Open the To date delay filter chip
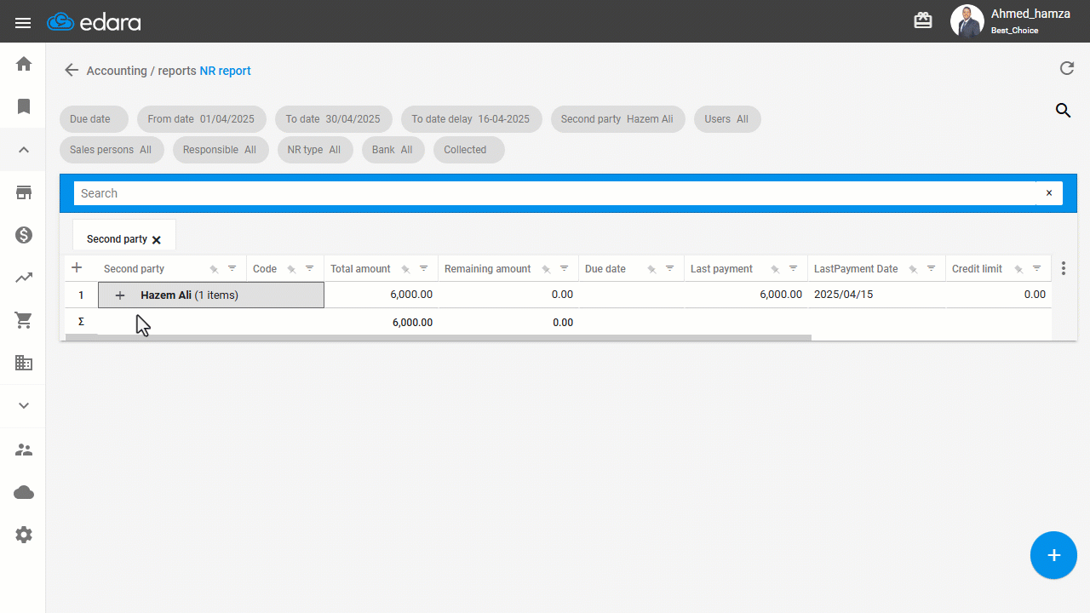The width and height of the screenshot is (1090, 613). (x=471, y=119)
